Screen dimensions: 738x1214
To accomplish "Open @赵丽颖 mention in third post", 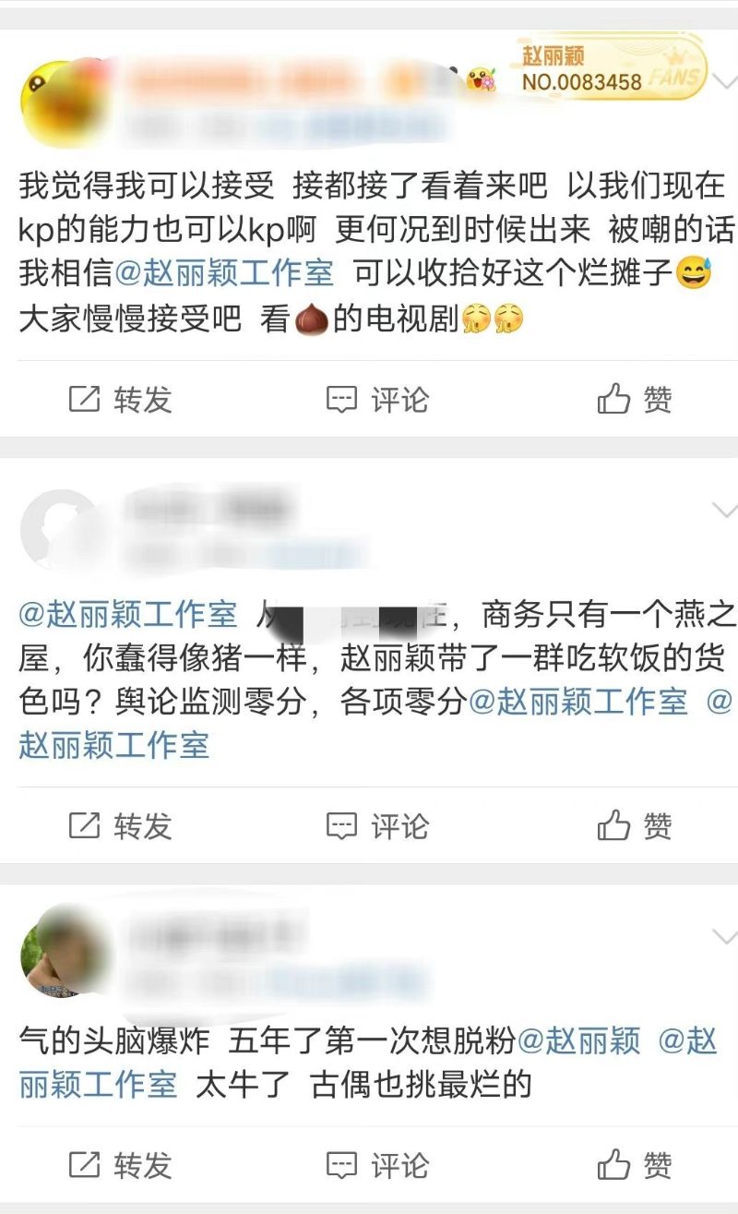I will coord(579,1040).
